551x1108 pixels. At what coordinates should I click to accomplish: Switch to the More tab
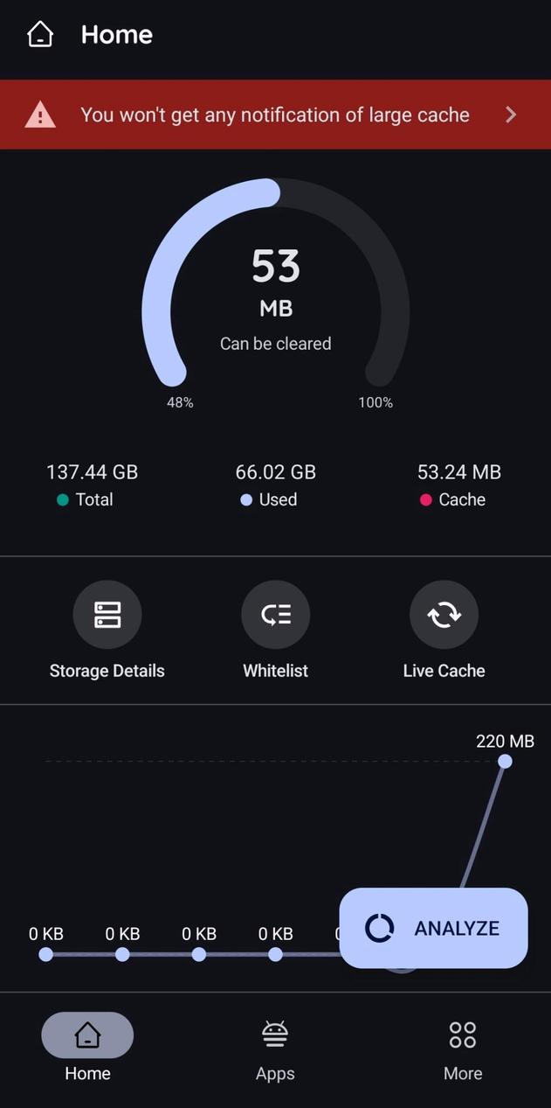click(462, 1049)
